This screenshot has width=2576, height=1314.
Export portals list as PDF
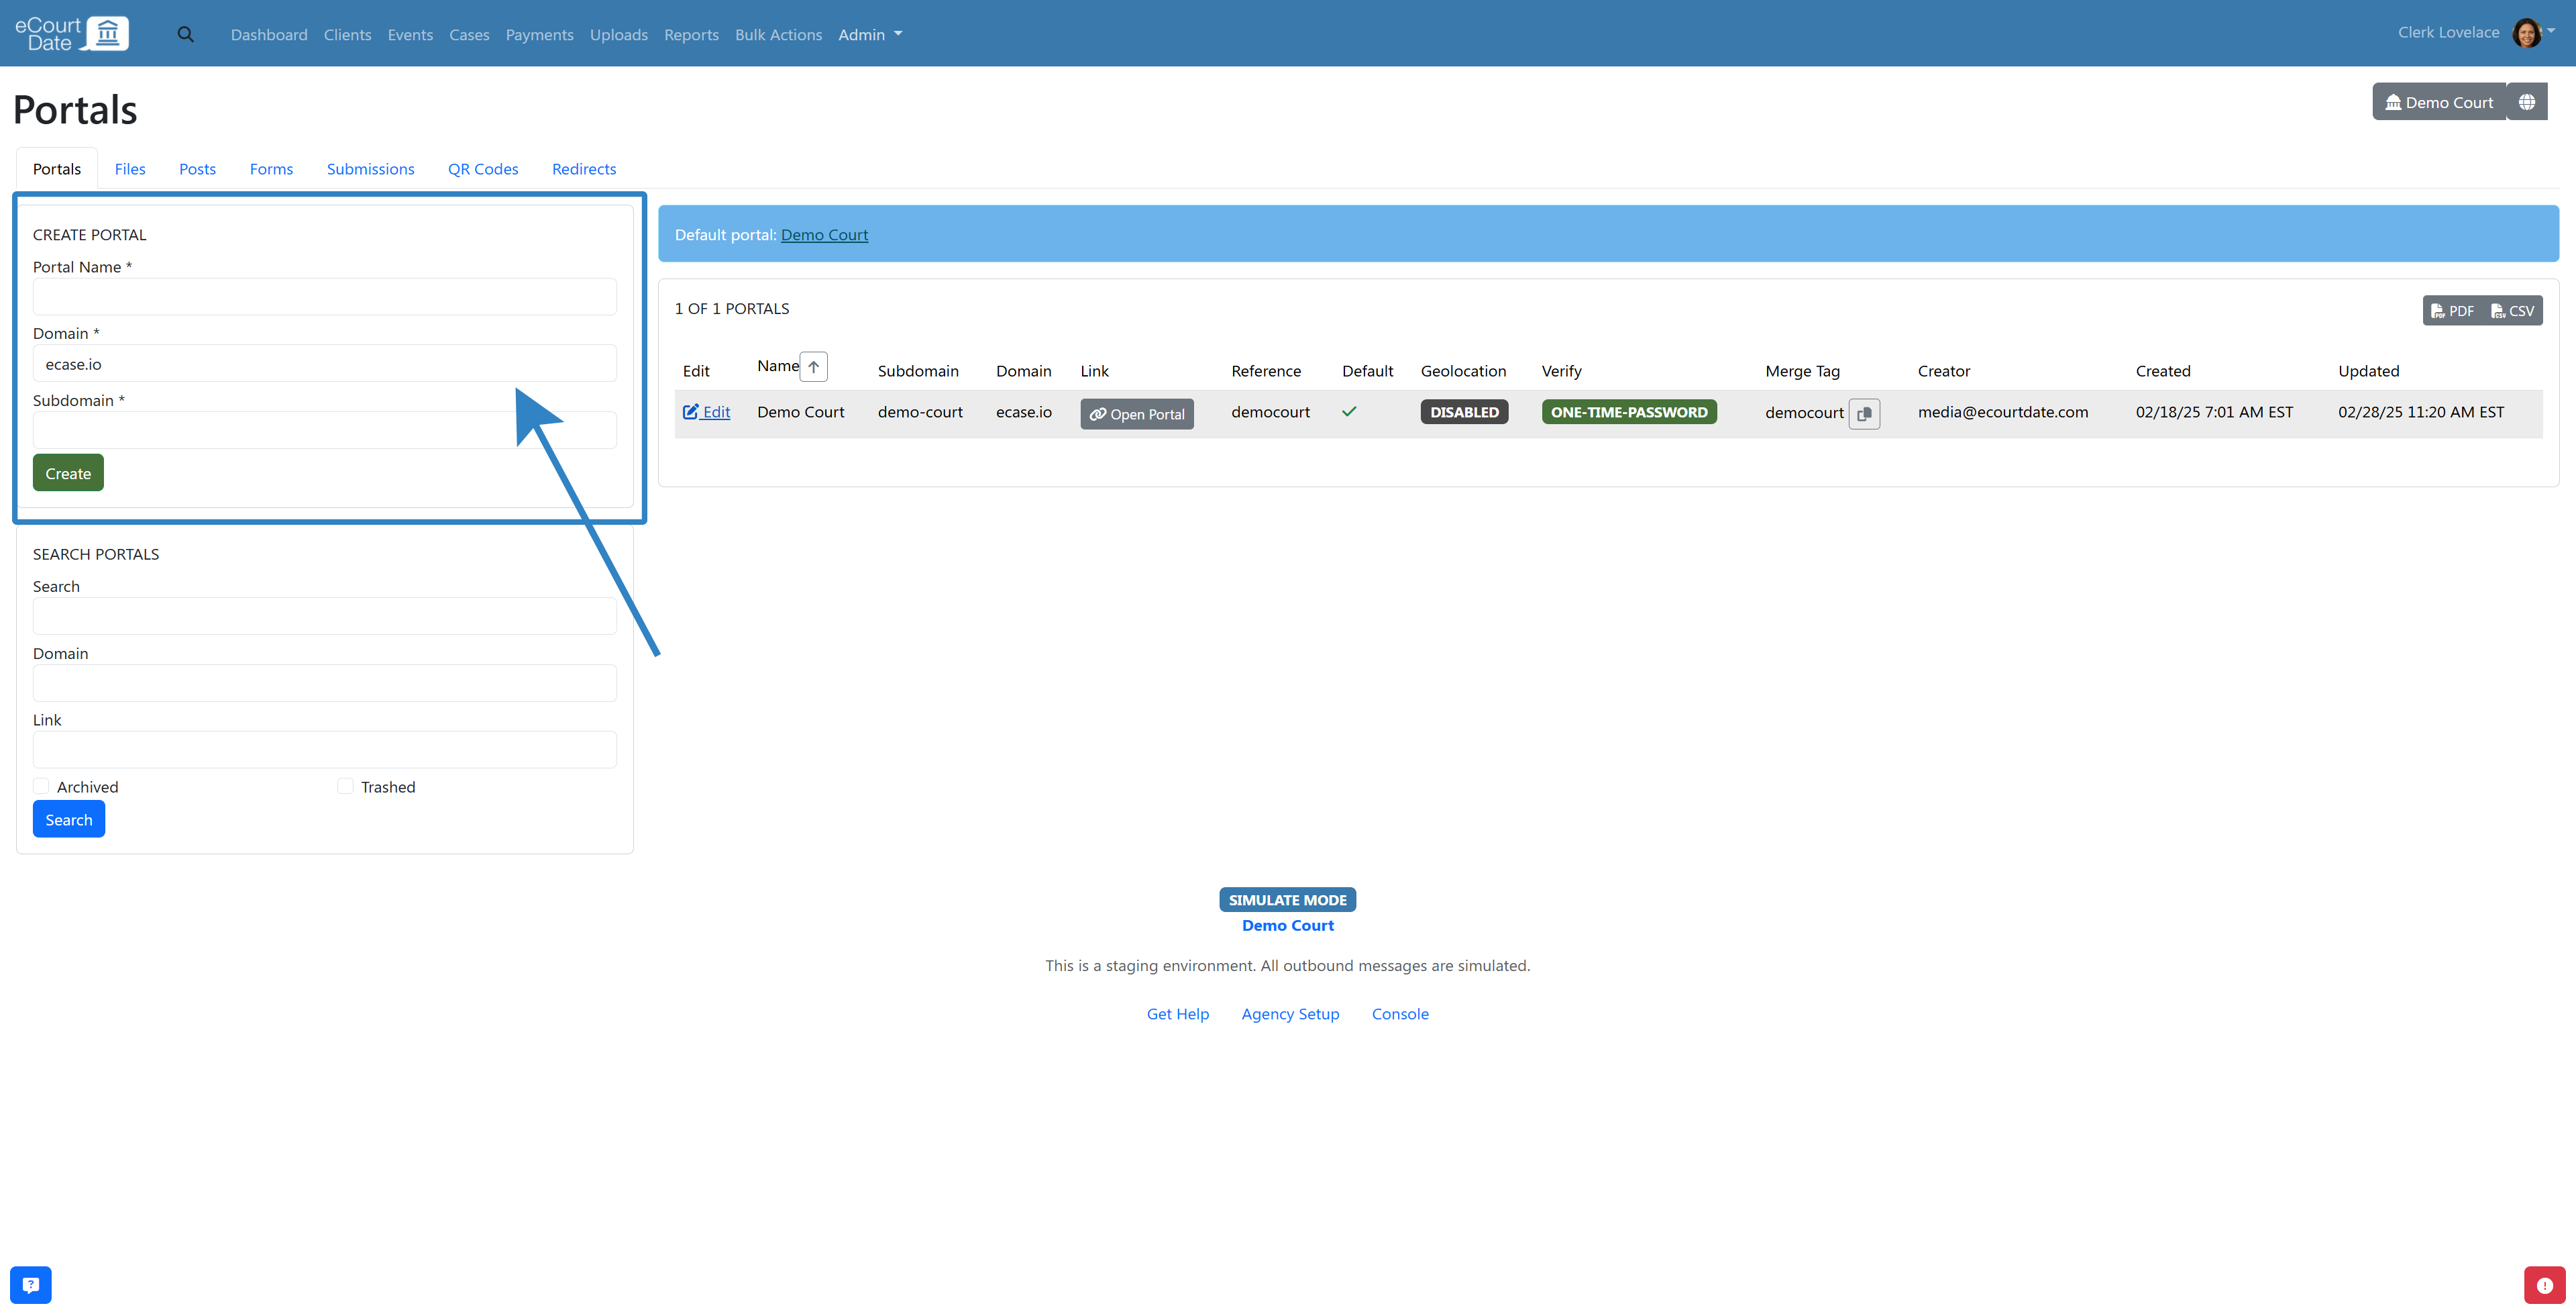click(x=2452, y=311)
